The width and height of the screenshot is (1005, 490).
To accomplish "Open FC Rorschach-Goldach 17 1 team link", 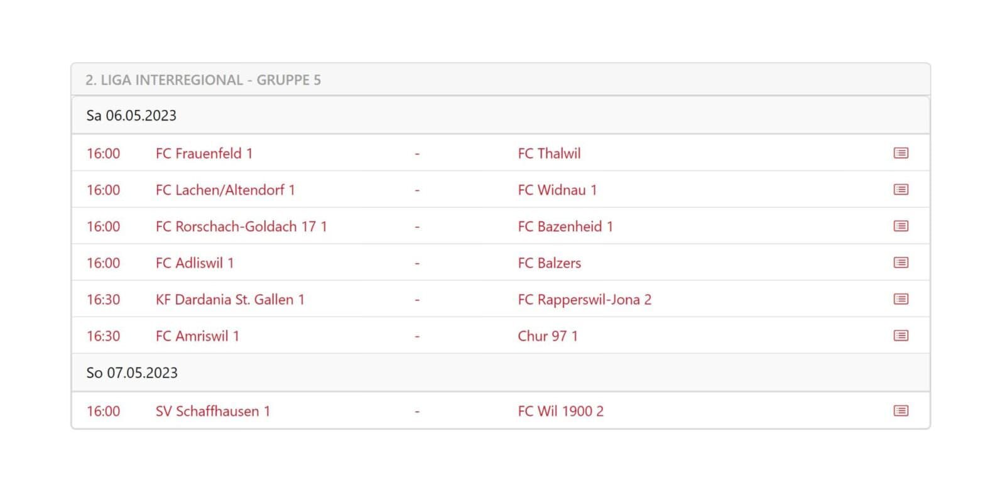I will (x=241, y=226).
